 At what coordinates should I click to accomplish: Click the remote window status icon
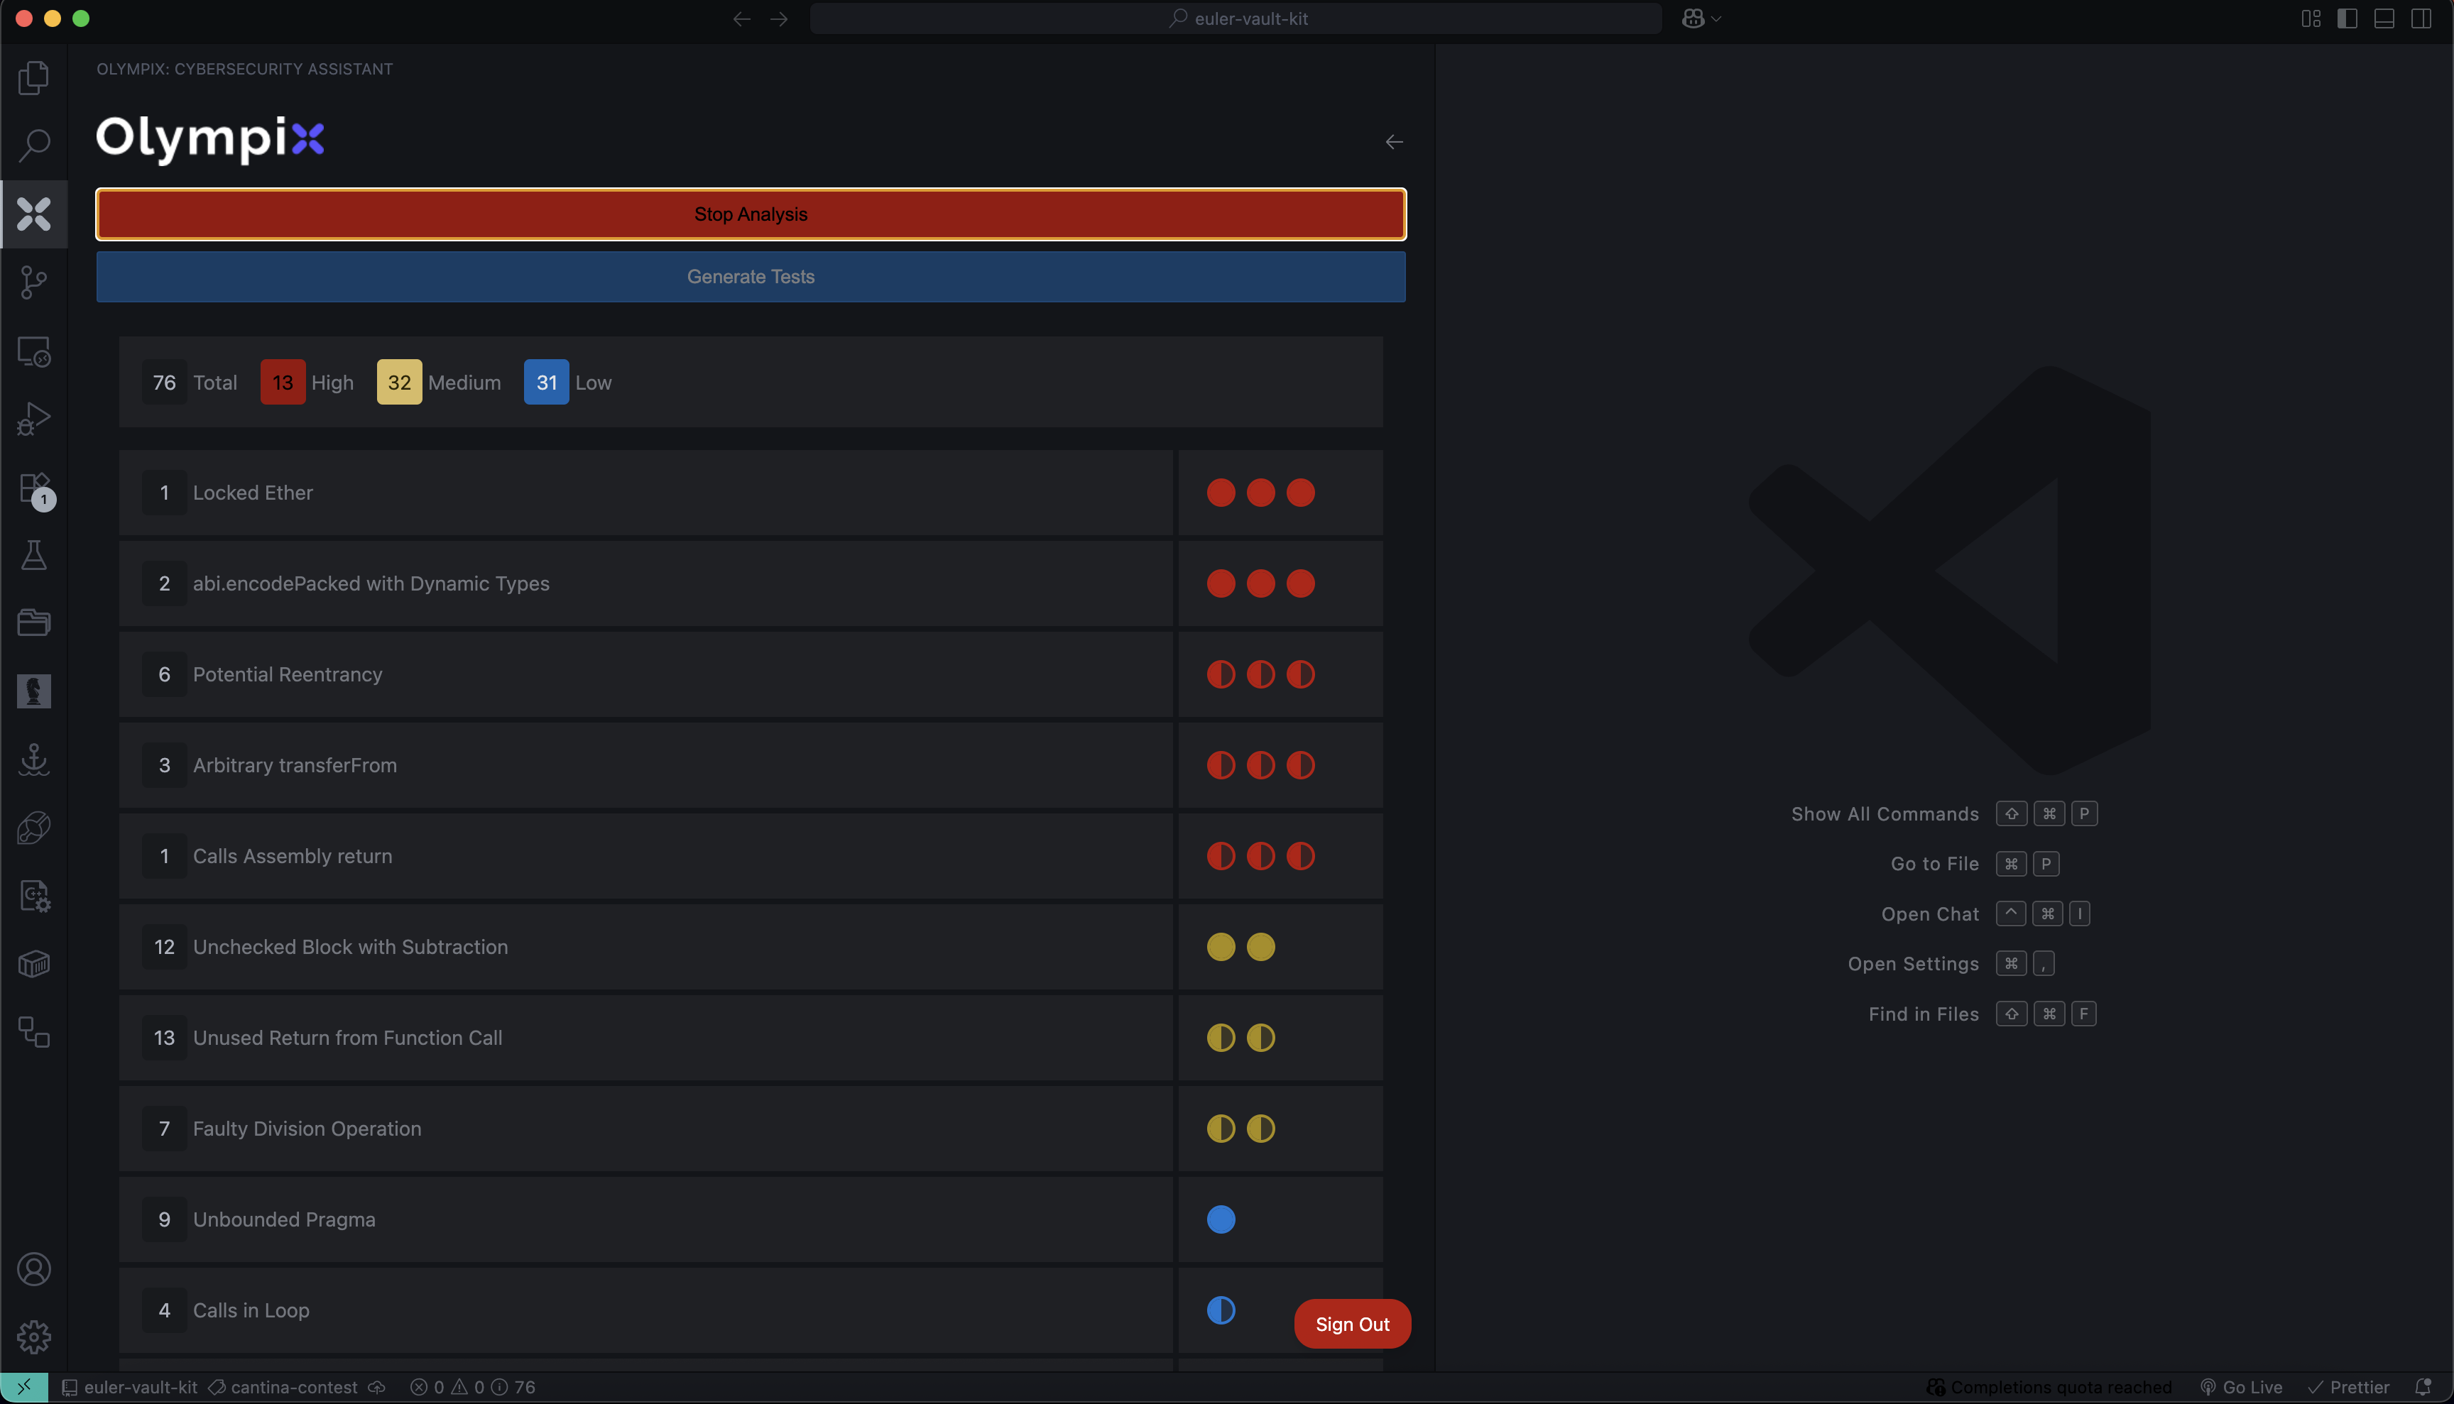tap(24, 1387)
